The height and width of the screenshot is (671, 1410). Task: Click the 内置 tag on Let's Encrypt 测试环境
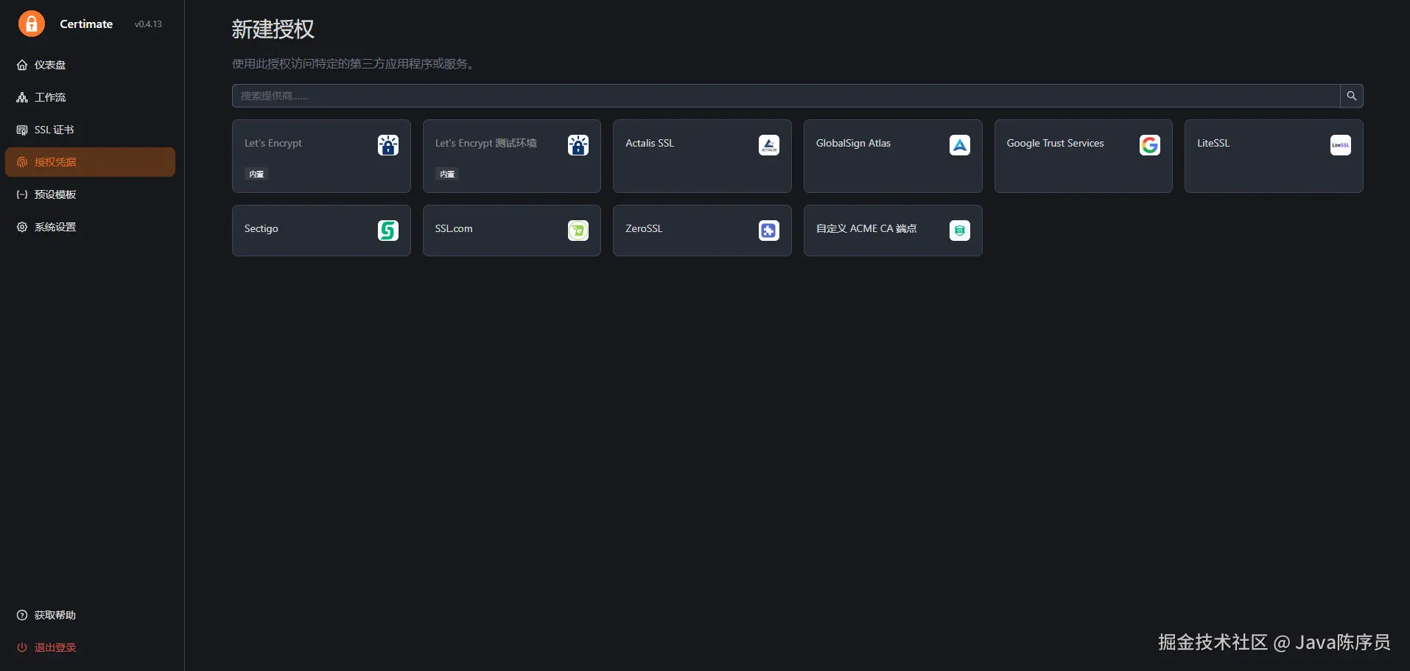447,175
